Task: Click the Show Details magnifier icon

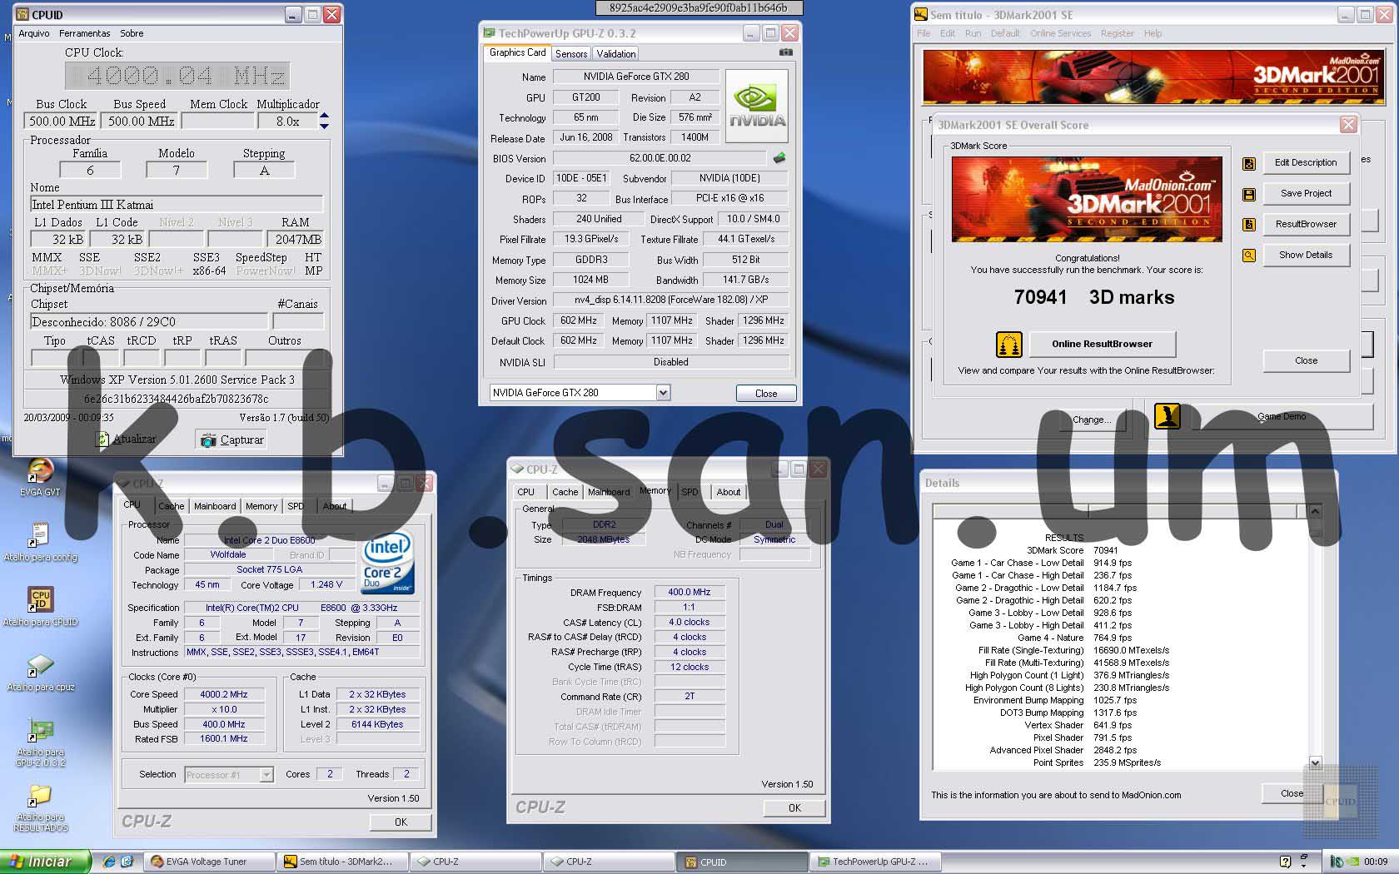Action: pos(1248,256)
